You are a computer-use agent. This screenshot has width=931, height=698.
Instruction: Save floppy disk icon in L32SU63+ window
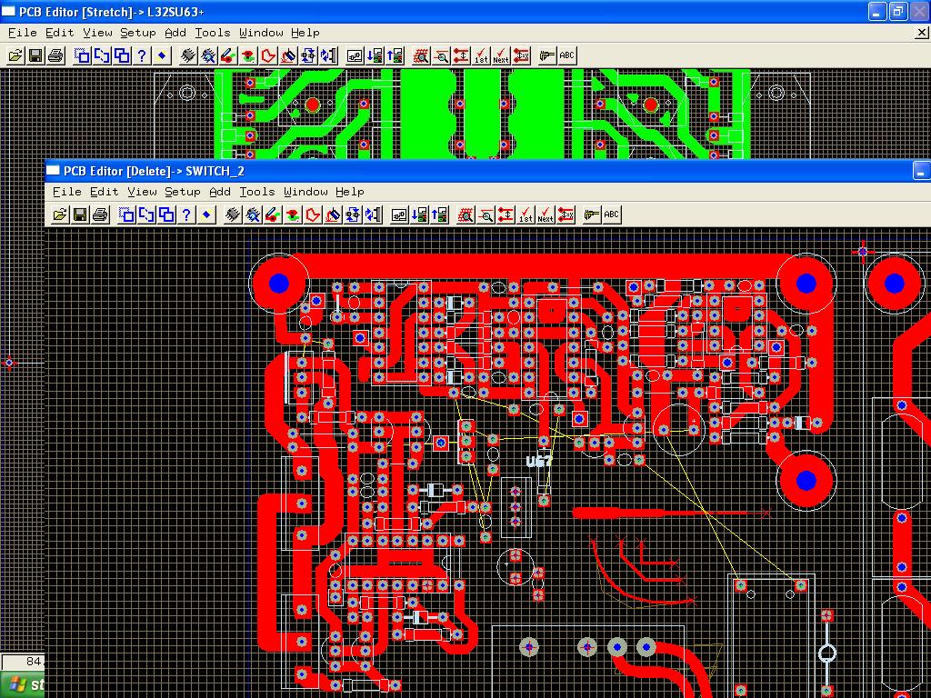pyautogui.click(x=35, y=55)
